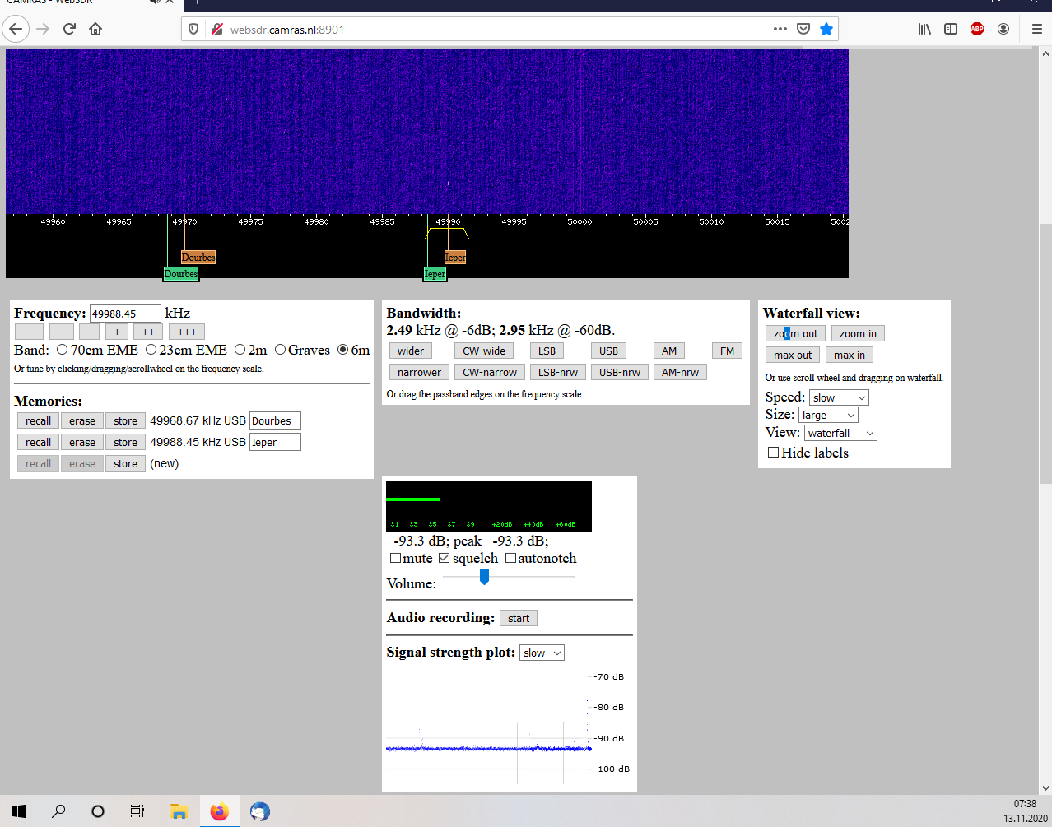Select the 2m band
The height and width of the screenshot is (827, 1052).
click(240, 350)
